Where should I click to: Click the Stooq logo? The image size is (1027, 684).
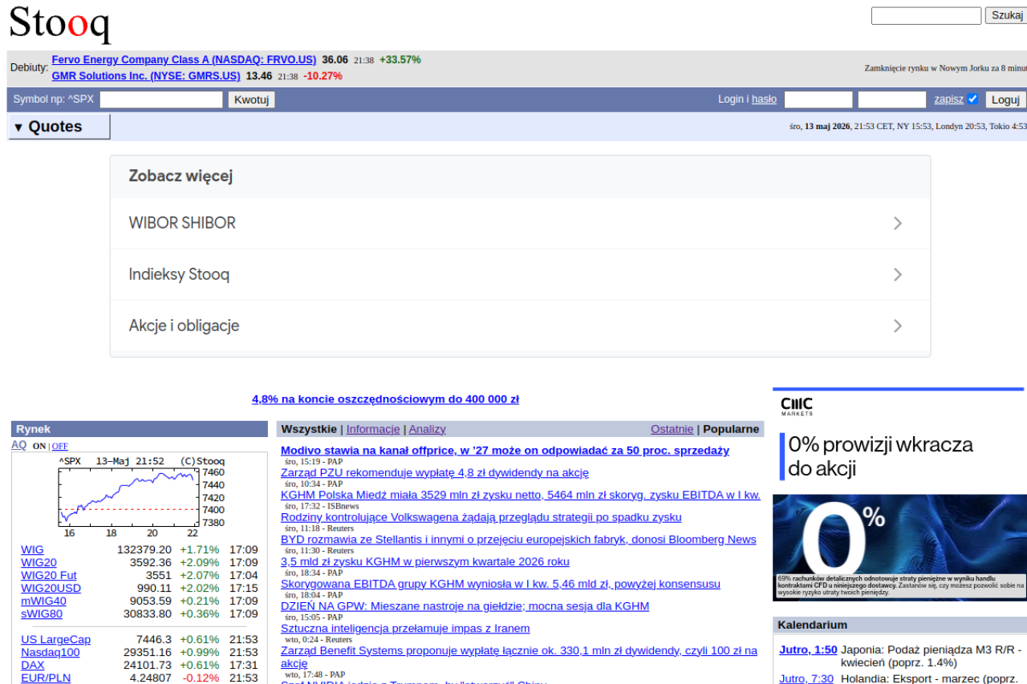59,24
